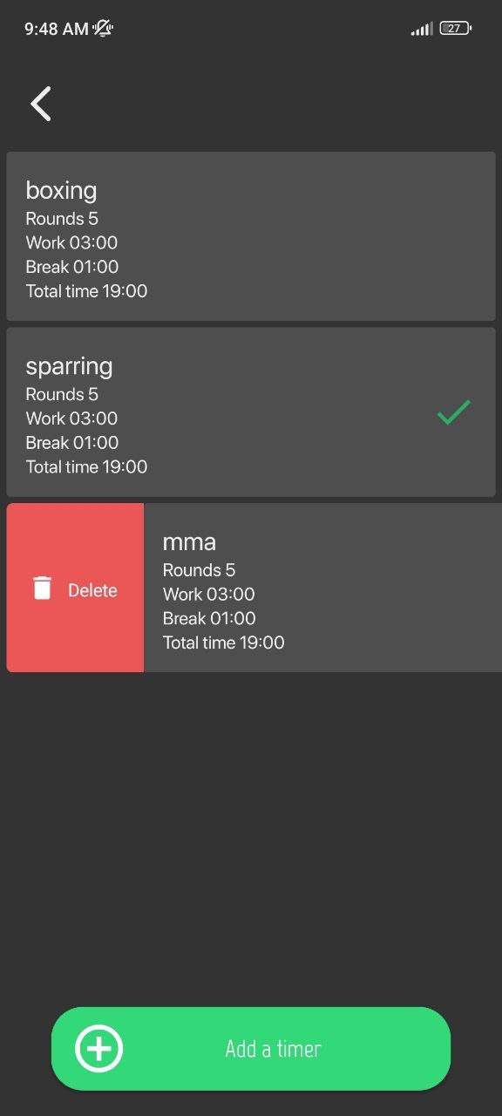This screenshot has height=1116, width=502.
Task: Tap the green checkmark on sparring timer
Action: click(x=452, y=412)
